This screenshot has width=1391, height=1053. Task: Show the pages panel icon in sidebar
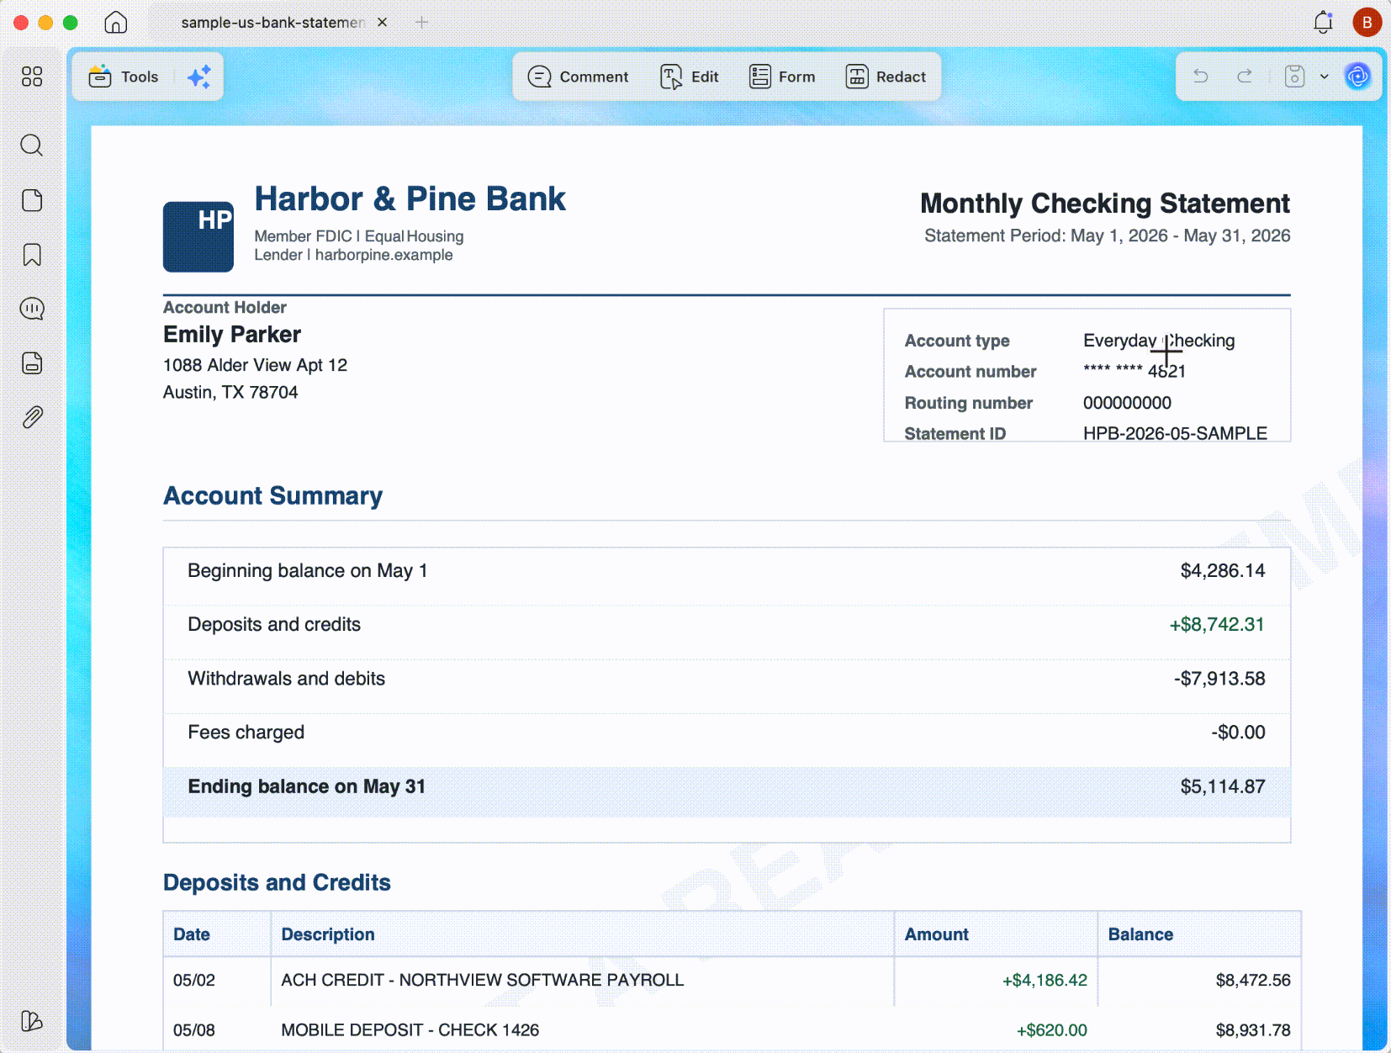[x=32, y=200]
